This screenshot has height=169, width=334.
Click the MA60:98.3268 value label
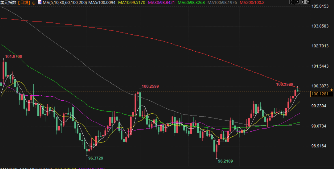click(192, 3)
